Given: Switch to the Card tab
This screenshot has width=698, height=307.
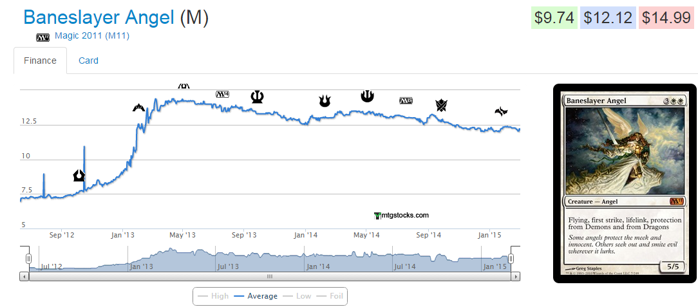Looking at the screenshot, I should click(88, 60).
